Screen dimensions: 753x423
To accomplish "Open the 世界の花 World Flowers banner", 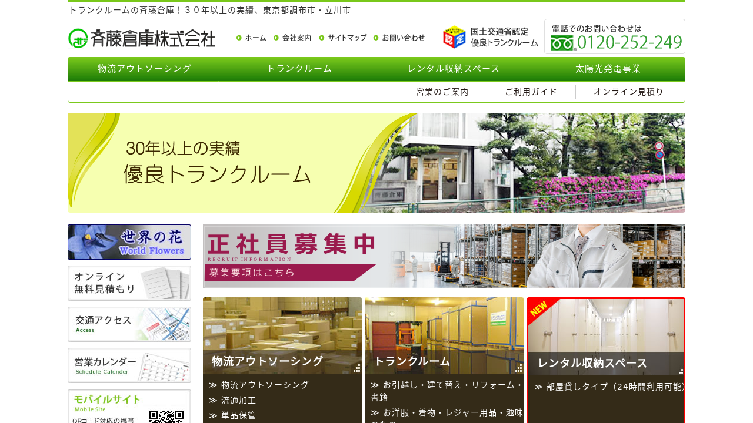I will click(x=129, y=242).
